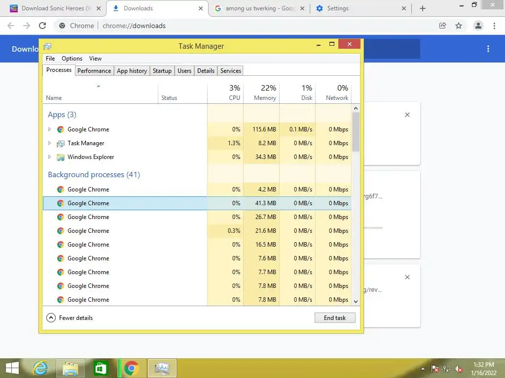Select the Processes tab
The image size is (505, 378).
coord(59,70)
